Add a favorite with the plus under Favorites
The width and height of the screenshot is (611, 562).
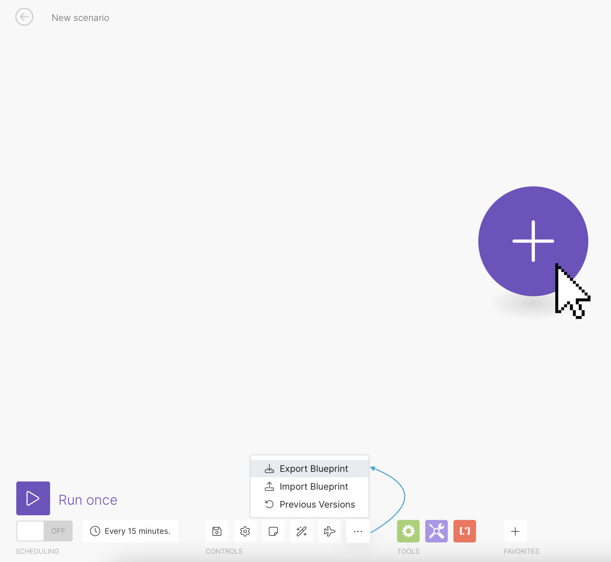click(x=515, y=531)
